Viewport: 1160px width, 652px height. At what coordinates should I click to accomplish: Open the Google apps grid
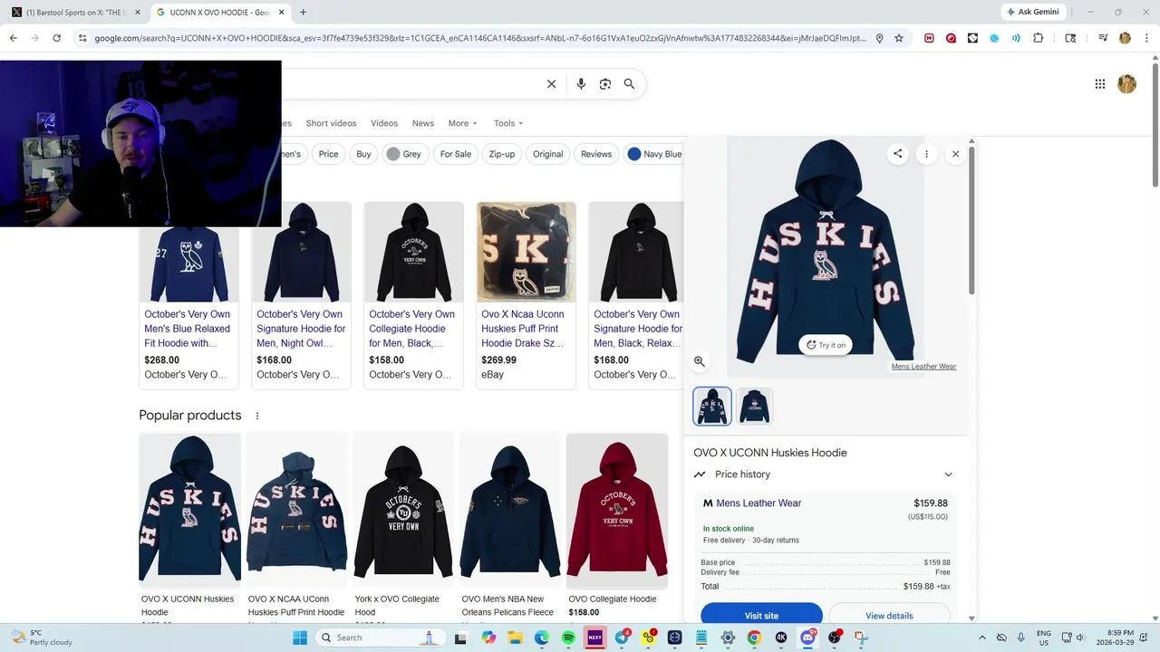1100,84
